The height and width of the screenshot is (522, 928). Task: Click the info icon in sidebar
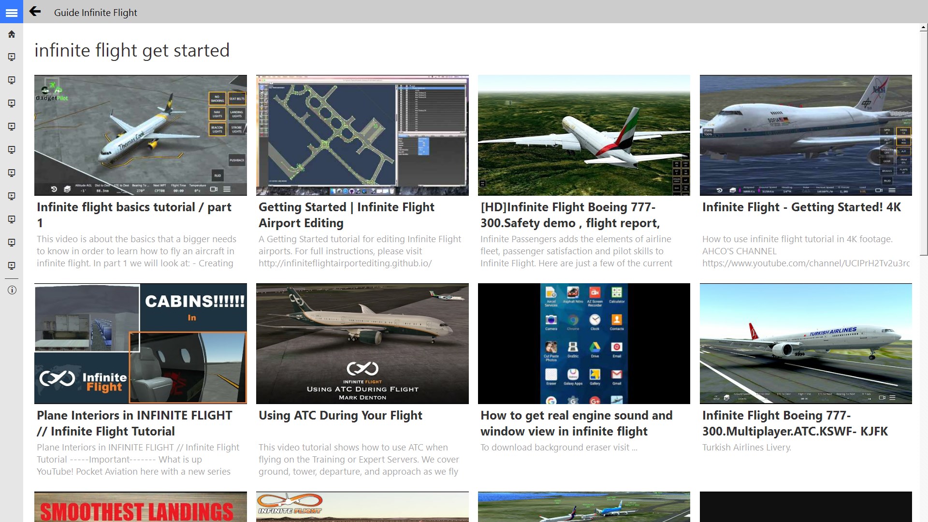pyautogui.click(x=12, y=290)
